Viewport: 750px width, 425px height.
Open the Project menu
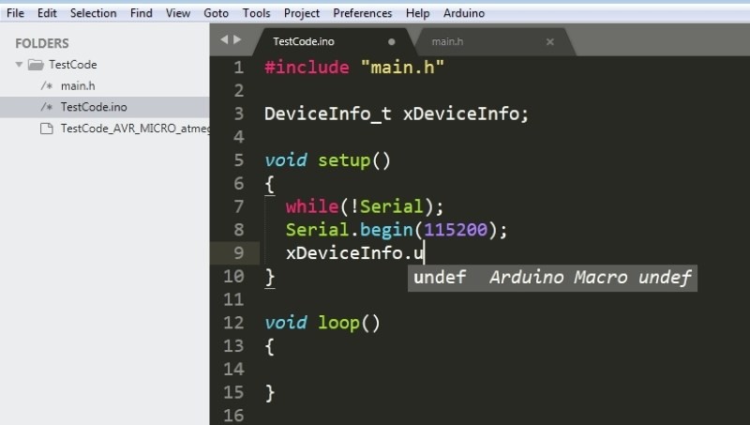tap(301, 13)
